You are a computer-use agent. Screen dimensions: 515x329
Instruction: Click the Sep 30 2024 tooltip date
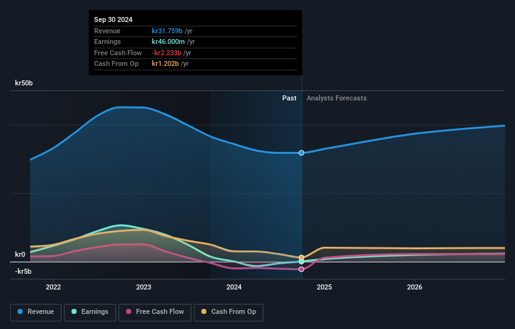point(114,19)
